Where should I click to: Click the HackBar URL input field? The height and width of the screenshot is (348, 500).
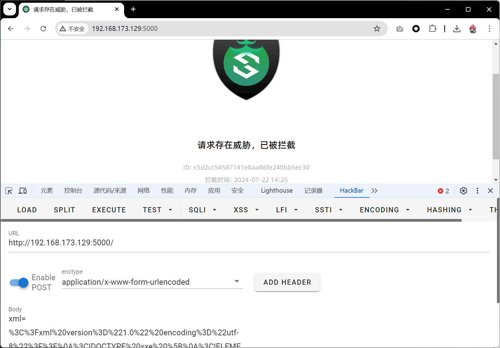248,243
